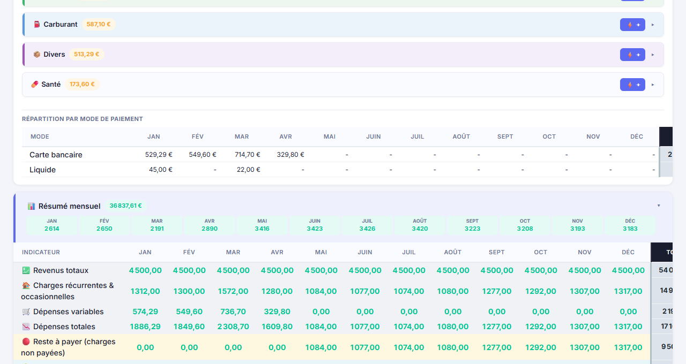Click the Santé category name
Screen dimensions: 686x364
[x=51, y=85]
